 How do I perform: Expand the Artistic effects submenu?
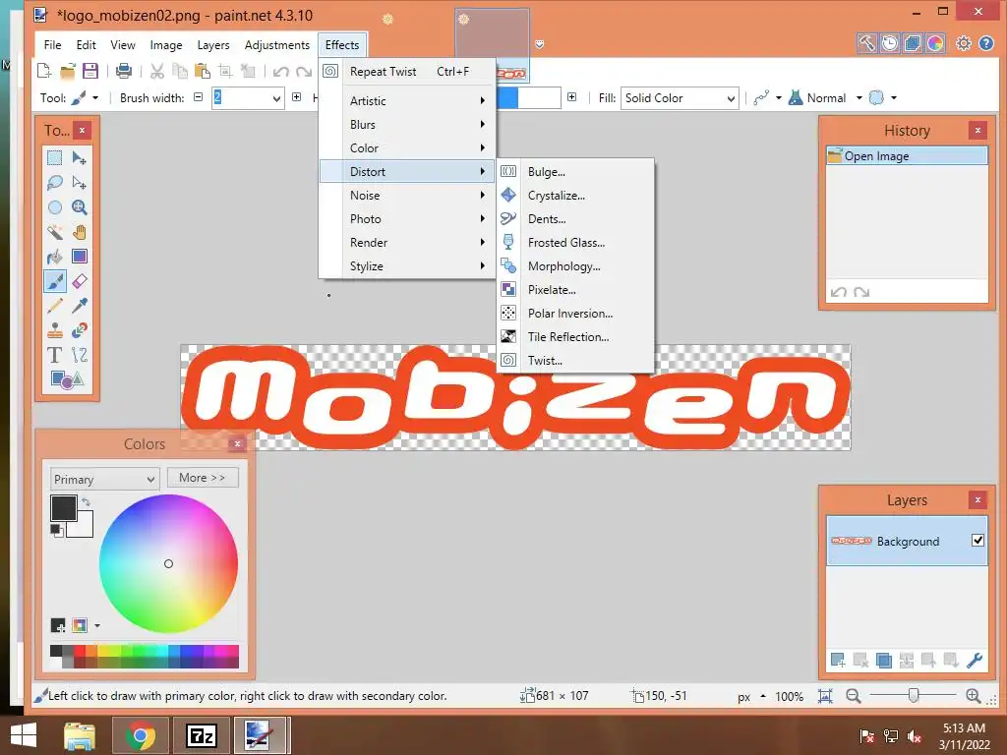click(x=408, y=101)
